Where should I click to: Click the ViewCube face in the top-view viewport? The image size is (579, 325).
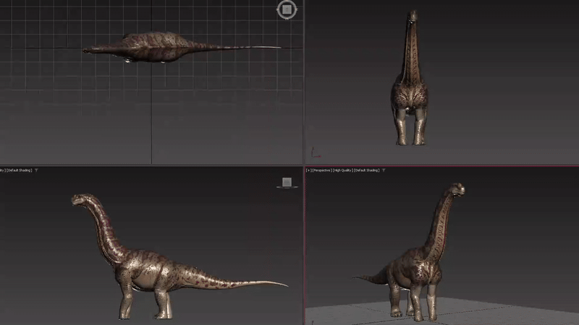click(x=287, y=9)
